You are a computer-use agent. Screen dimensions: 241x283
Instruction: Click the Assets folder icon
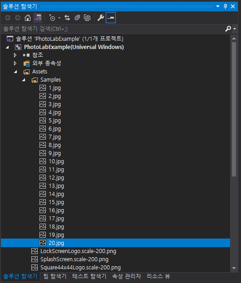(x=26, y=72)
